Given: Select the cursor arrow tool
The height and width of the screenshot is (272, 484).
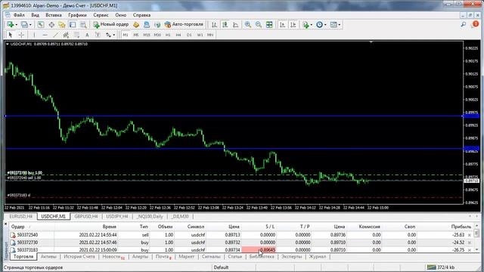Looking at the screenshot, I should click(x=11, y=35).
